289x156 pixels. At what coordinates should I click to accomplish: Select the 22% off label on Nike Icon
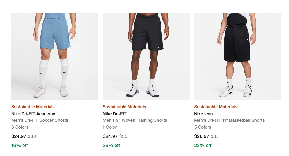203,145
